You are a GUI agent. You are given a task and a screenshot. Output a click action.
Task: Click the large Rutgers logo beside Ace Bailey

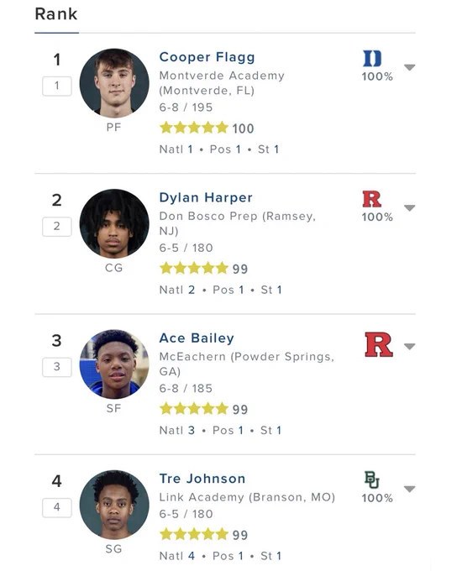tap(379, 344)
